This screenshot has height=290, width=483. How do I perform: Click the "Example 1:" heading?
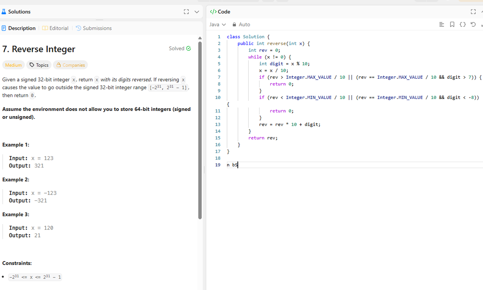pyautogui.click(x=15, y=145)
